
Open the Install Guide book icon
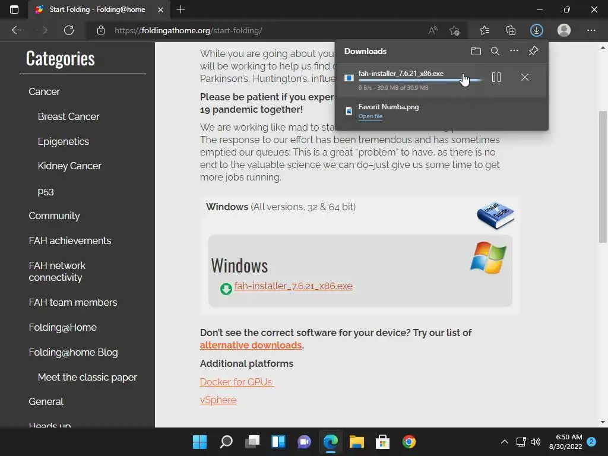(x=496, y=215)
